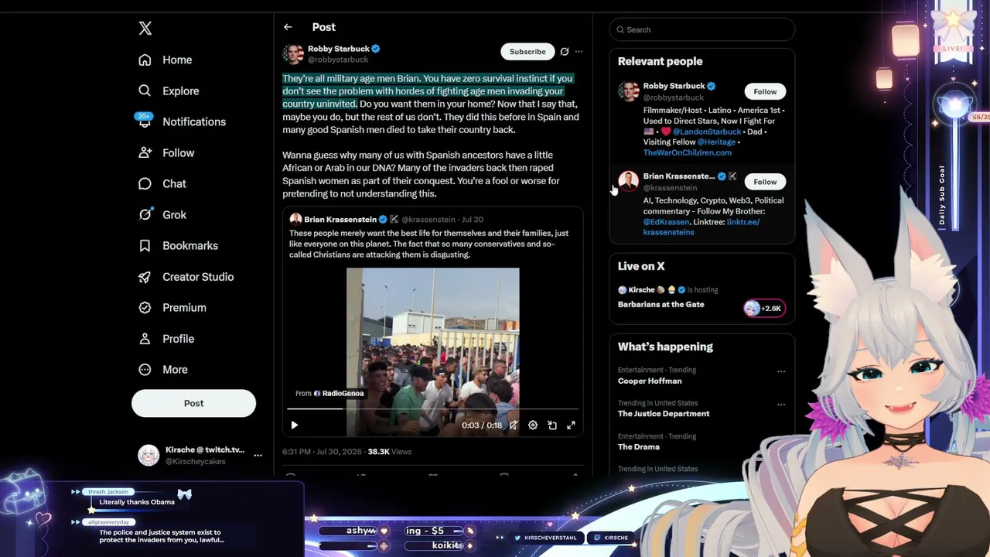
Task: Click the +2.6K listeners badge
Action: point(764,308)
